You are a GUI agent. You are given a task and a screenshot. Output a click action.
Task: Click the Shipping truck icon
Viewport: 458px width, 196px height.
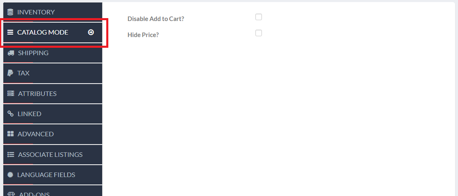11,53
